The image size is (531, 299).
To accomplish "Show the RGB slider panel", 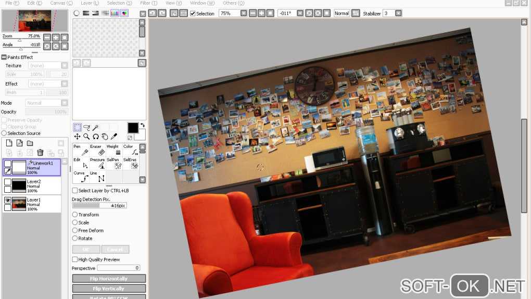I will click(86, 13).
